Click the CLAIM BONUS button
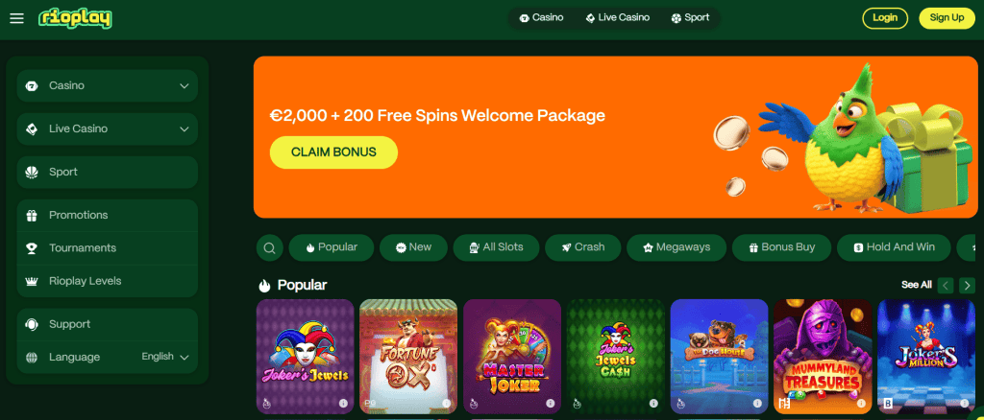 coord(333,152)
